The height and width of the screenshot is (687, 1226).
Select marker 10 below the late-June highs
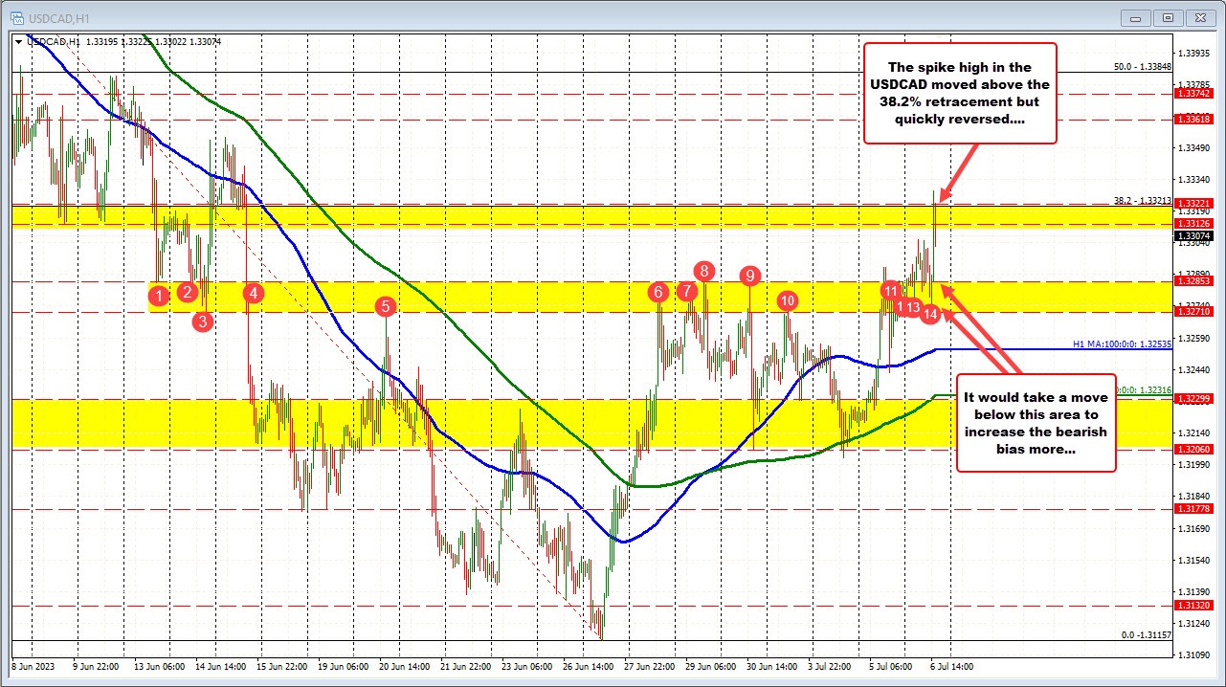pos(789,300)
